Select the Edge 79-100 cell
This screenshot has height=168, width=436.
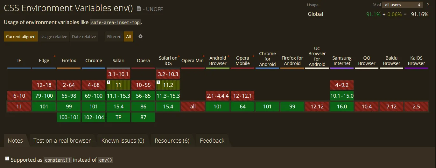pyautogui.click(x=44, y=96)
